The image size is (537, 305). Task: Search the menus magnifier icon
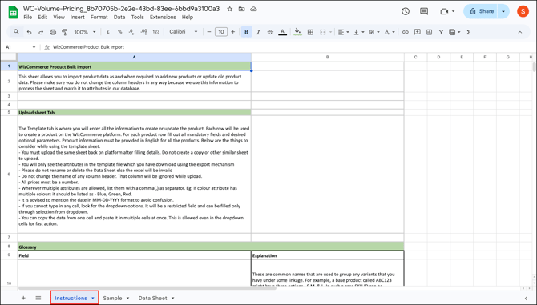click(17, 32)
